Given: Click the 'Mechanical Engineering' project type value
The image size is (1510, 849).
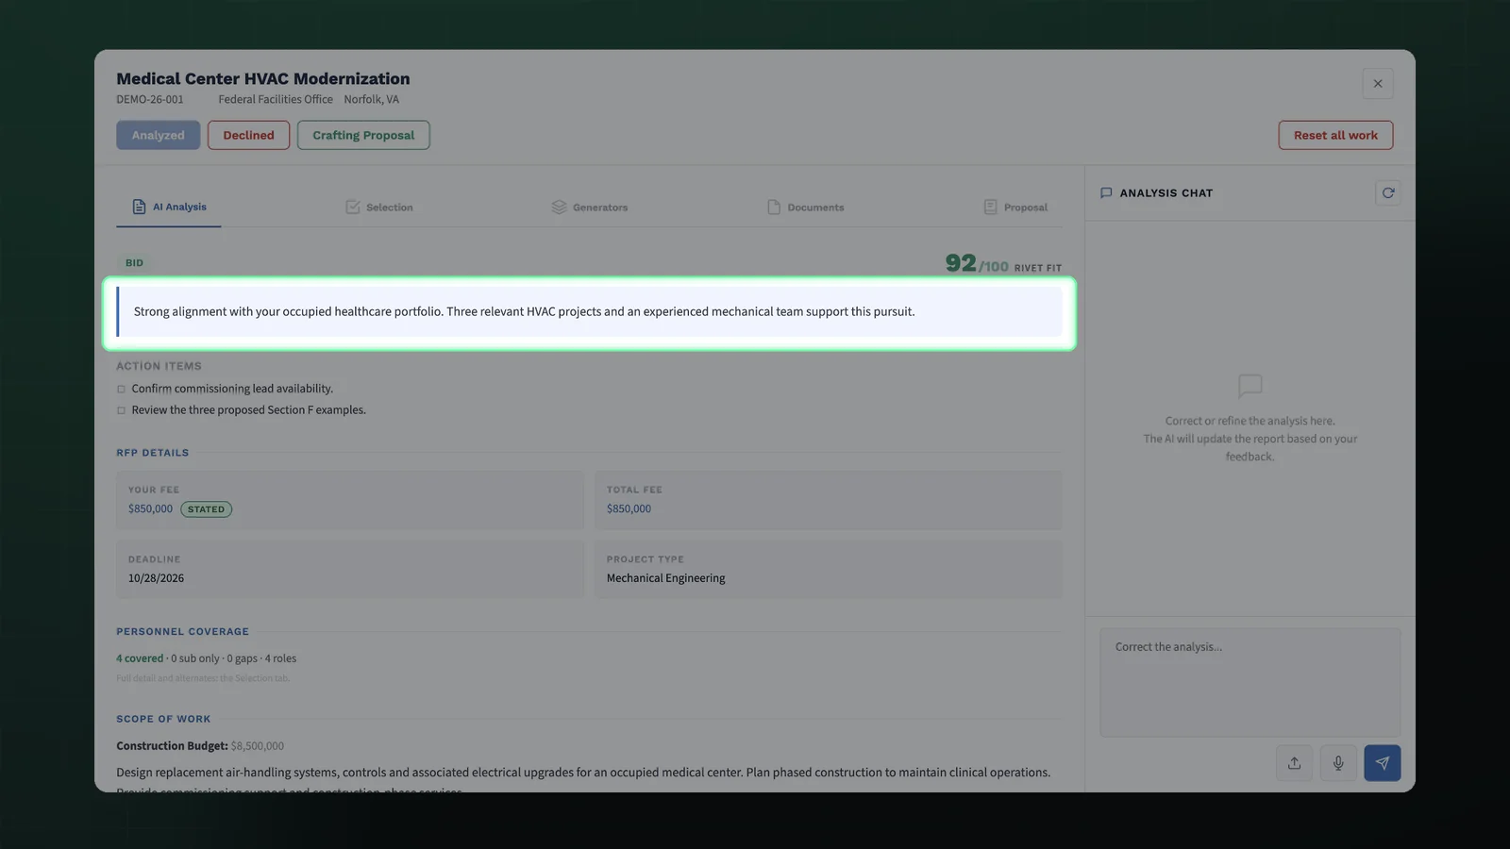Looking at the screenshot, I should (x=665, y=578).
